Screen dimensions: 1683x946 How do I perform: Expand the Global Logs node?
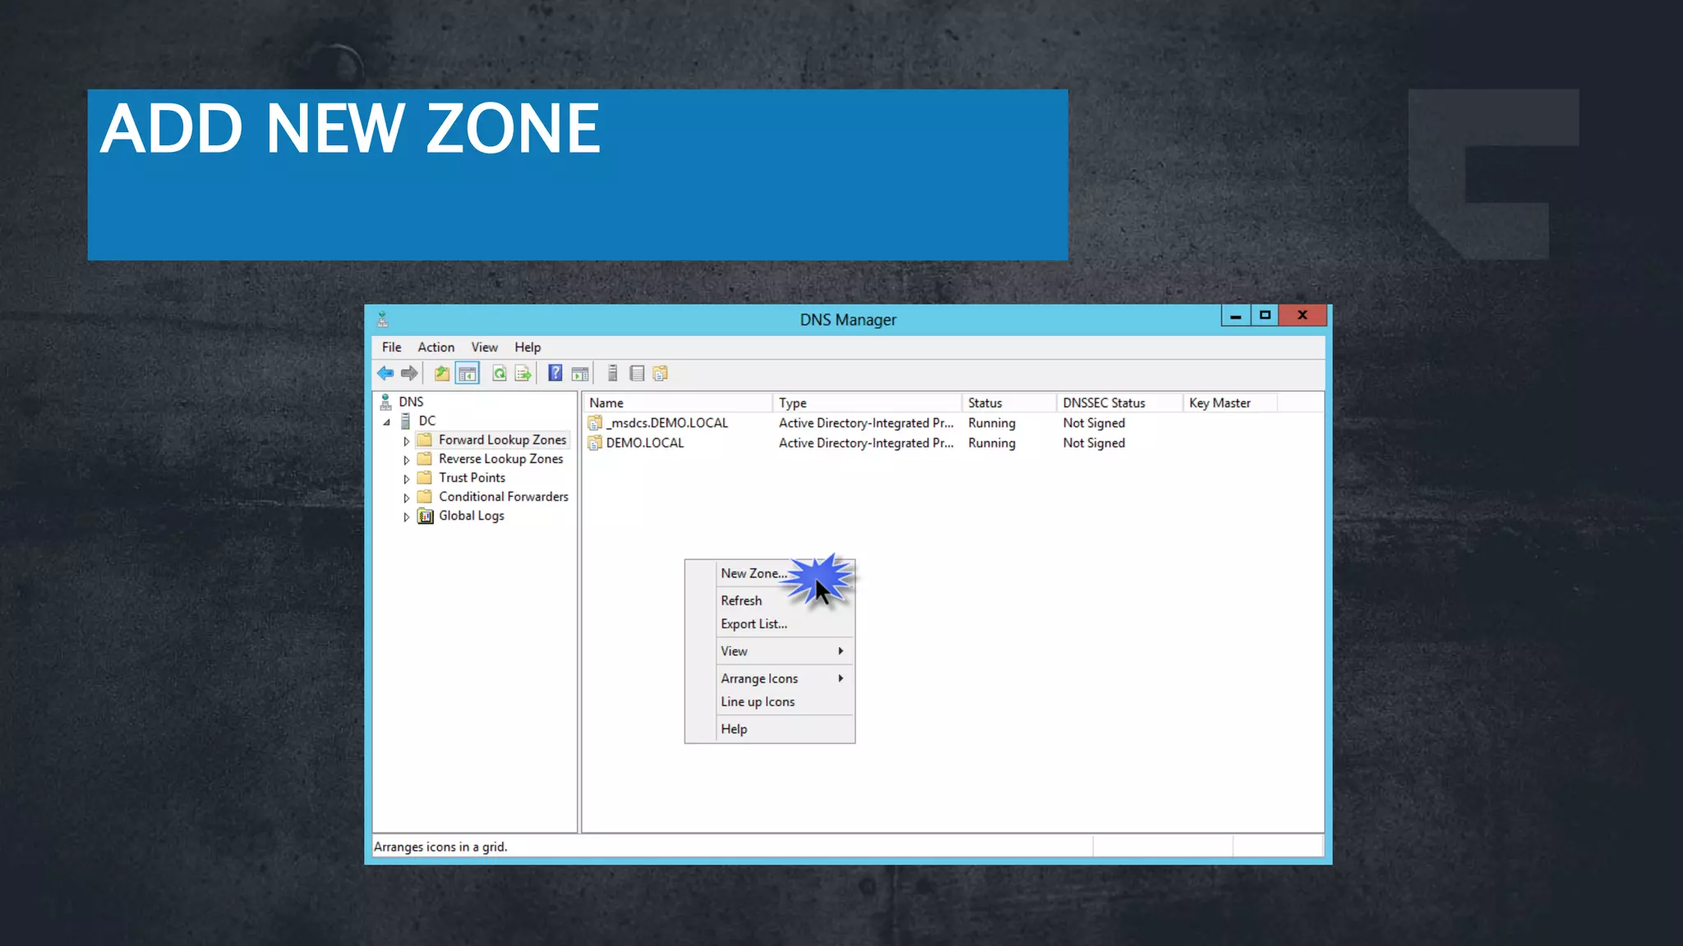click(x=406, y=517)
